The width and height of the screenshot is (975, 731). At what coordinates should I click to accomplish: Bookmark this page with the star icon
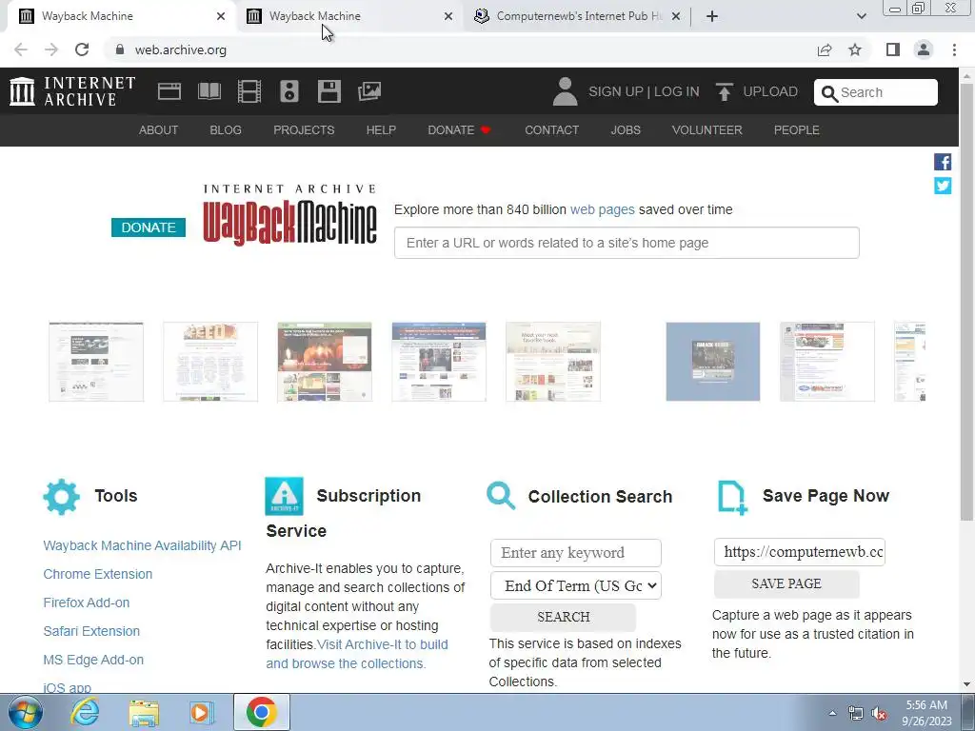click(855, 49)
